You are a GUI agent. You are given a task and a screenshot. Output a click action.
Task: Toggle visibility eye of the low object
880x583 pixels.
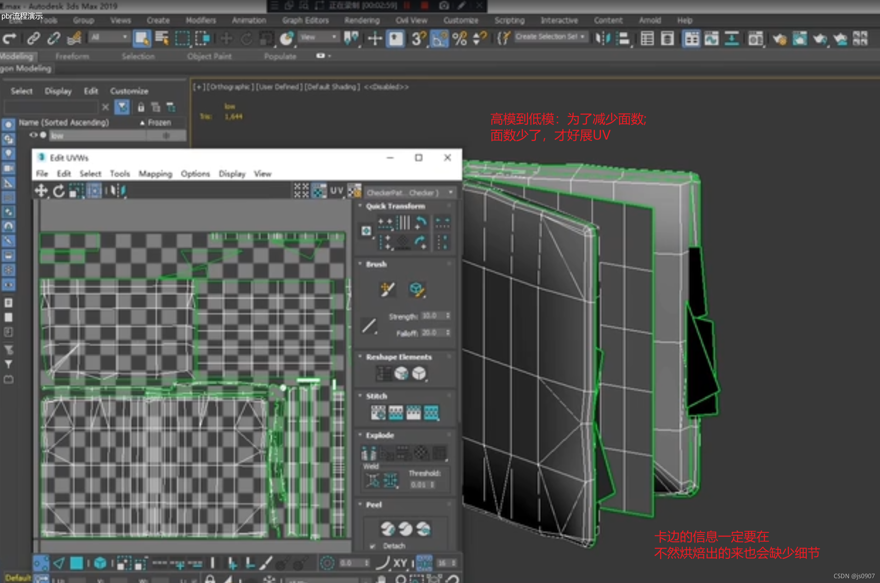33,135
